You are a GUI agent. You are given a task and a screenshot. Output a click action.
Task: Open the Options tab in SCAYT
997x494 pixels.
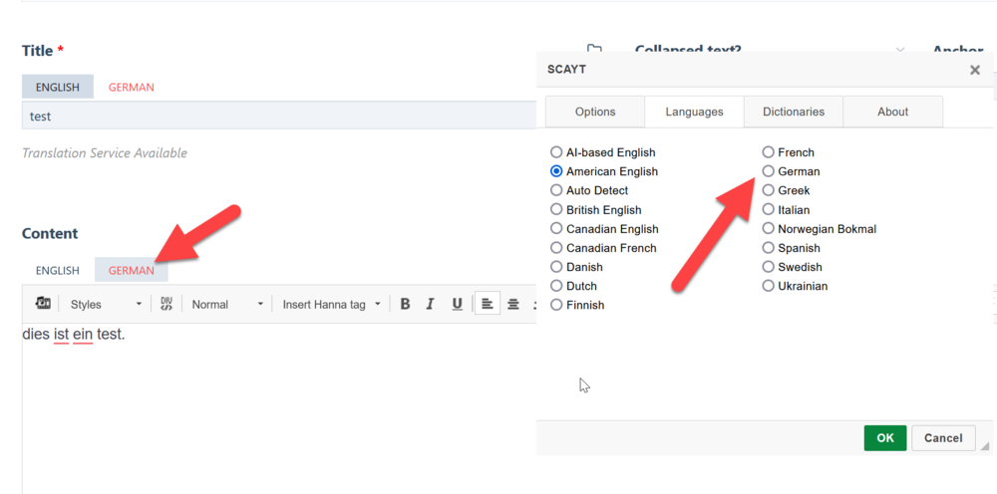[595, 112]
